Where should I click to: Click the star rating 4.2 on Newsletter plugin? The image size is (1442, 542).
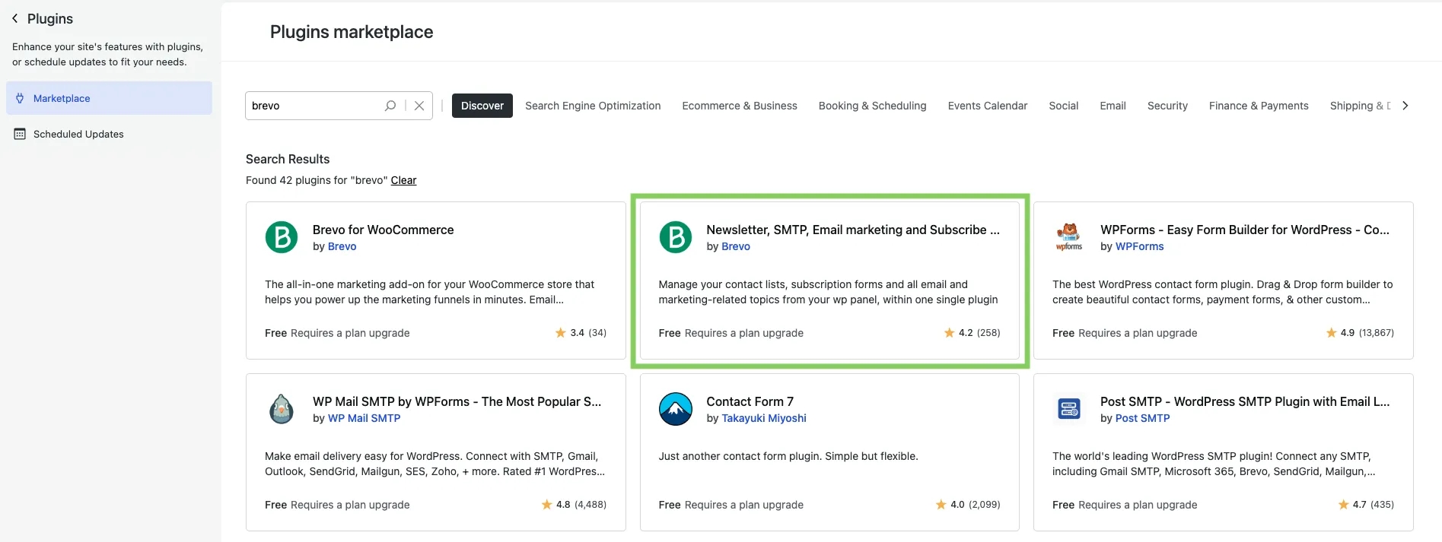point(972,333)
